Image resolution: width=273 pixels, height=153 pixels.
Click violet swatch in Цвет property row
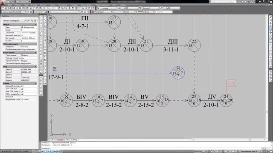pos(22,27)
